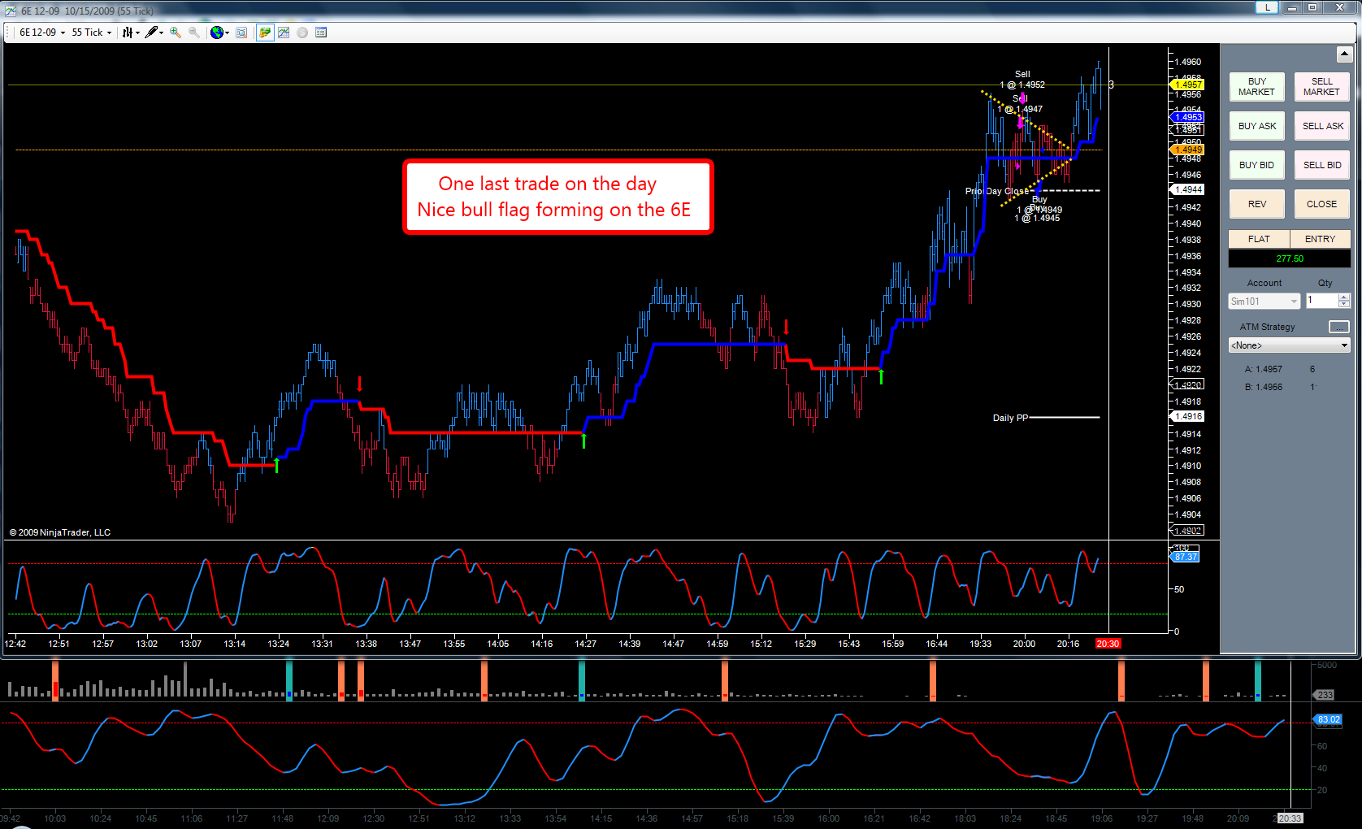
Task: Open the ATM Strategy None dropdown
Action: [1290, 345]
